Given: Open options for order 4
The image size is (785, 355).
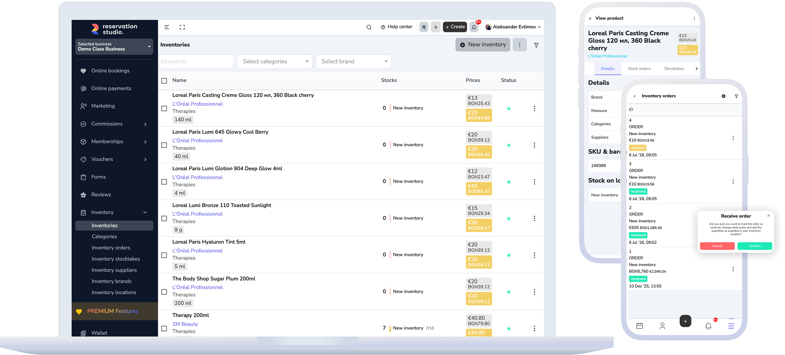Looking at the screenshot, I should click(x=733, y=138).
